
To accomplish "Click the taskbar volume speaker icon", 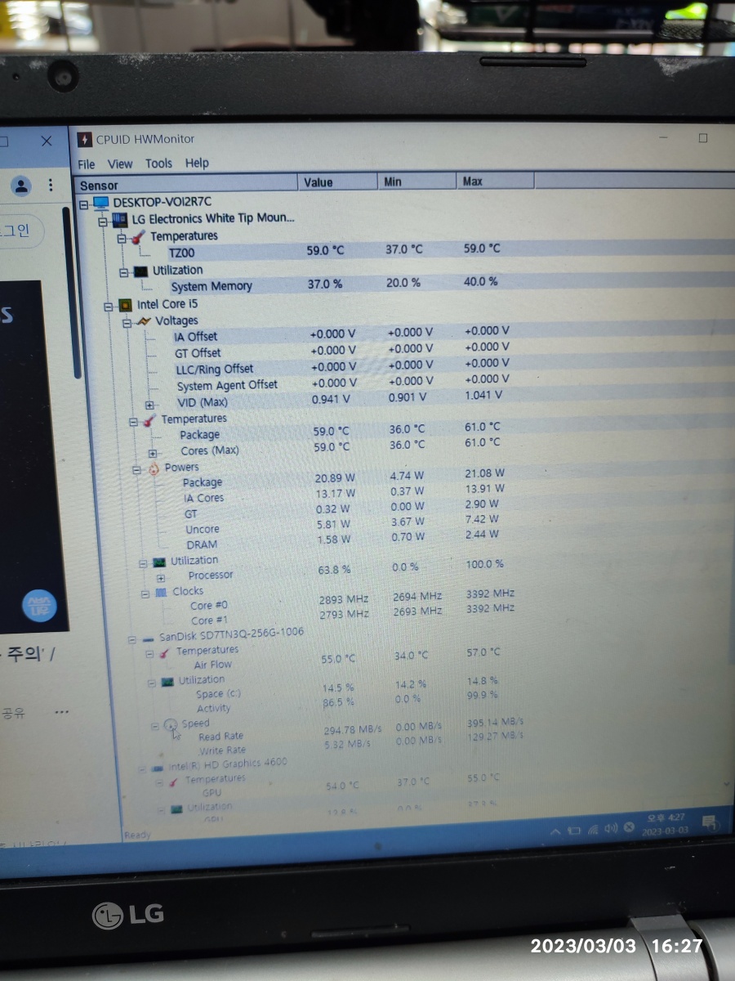I will (611, 829).
